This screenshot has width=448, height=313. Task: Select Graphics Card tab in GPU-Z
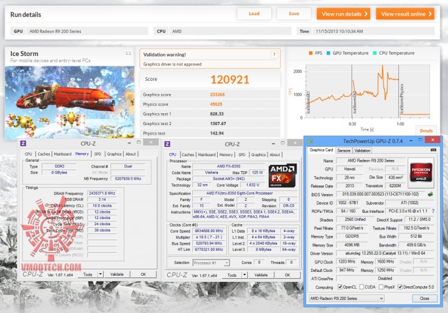pyautogui.click(x=321, y=150)
